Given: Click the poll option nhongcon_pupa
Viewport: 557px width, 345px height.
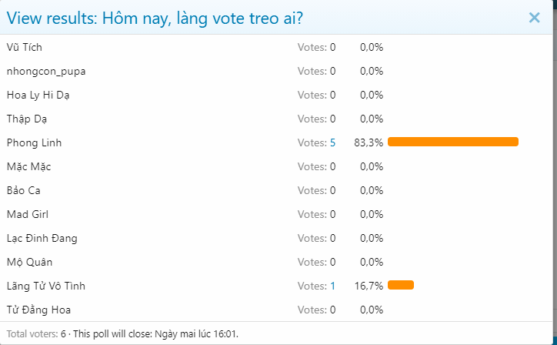Looking at the screenshot, I should pyautogui.click(x=46, y=71).
